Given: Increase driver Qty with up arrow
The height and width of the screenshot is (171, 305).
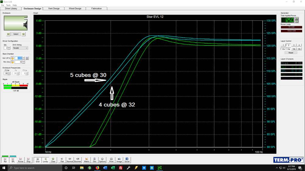Looking at the screenshot, I should pos(9,47).
